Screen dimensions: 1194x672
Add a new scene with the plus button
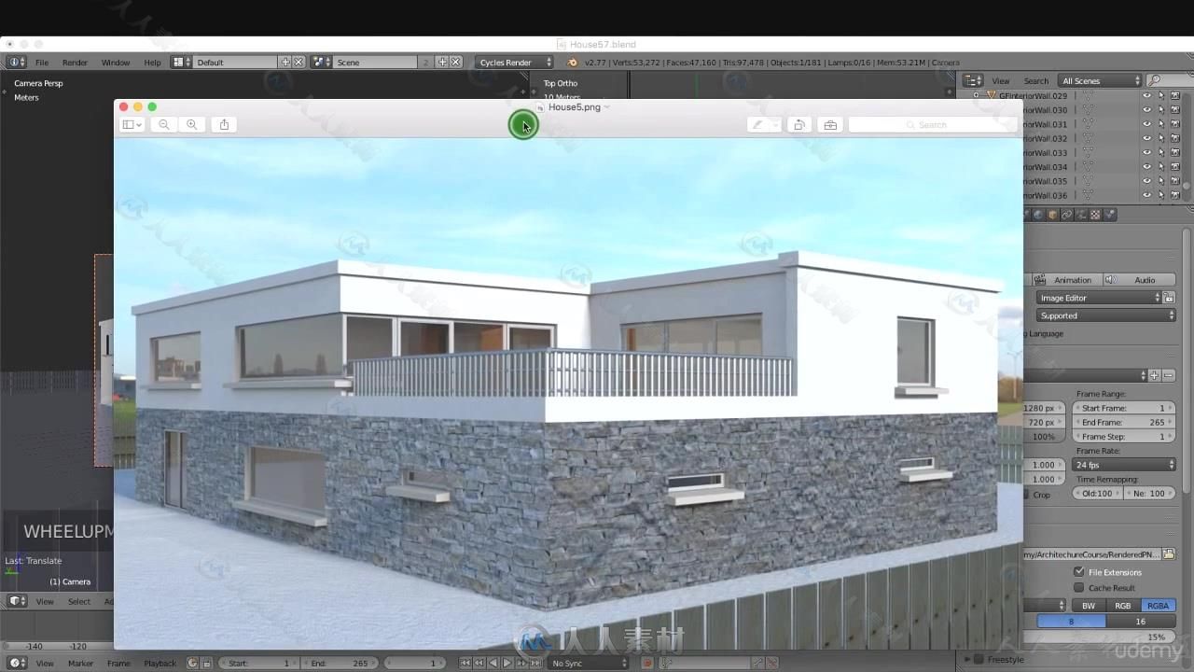[x=442, y=63]
